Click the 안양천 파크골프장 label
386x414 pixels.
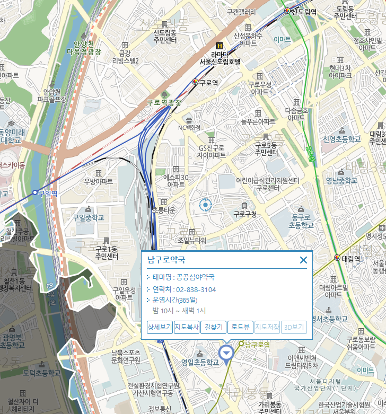pos(52,95)
